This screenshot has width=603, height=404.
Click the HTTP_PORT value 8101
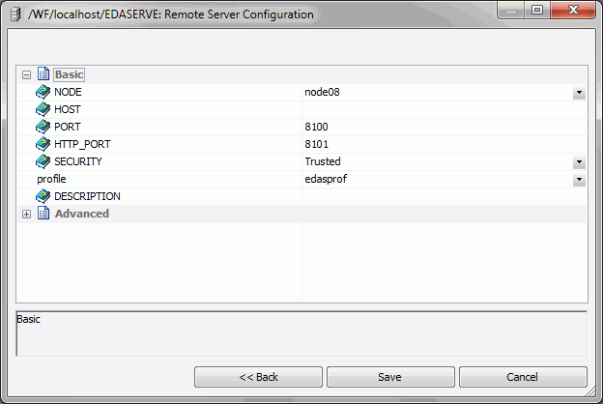tap(317, 144)
